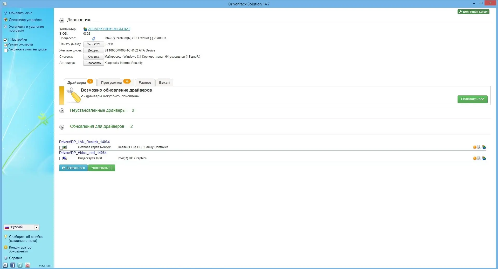Enable Сохранять логи на диске
Image resolution: width=498 pixels, height=269 pixels.
tap(6, 50)
